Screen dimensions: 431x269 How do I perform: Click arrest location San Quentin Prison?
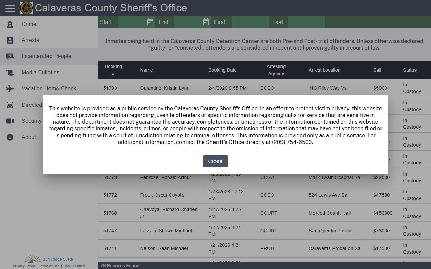330,231
